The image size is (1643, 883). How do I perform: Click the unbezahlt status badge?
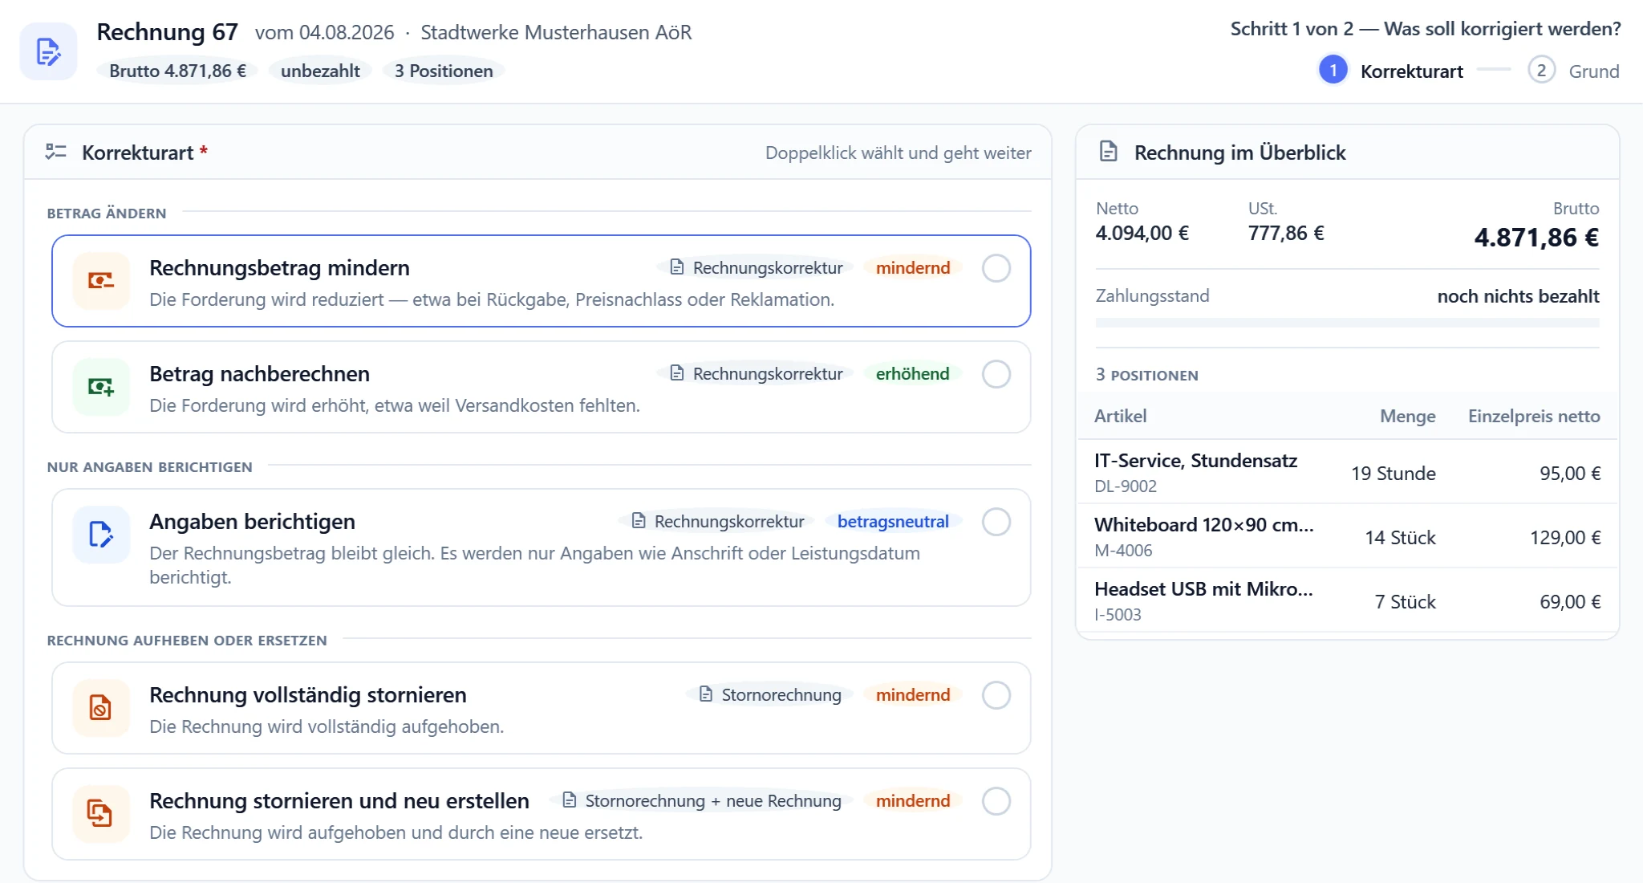point(320,71)
